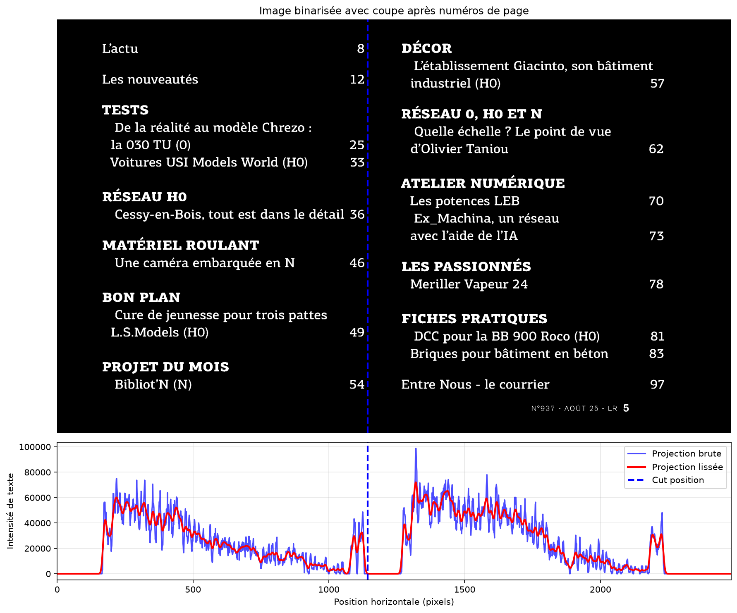Click the 'L'actu' entry text
Screen dimensions: 737x613
point(120,49)
